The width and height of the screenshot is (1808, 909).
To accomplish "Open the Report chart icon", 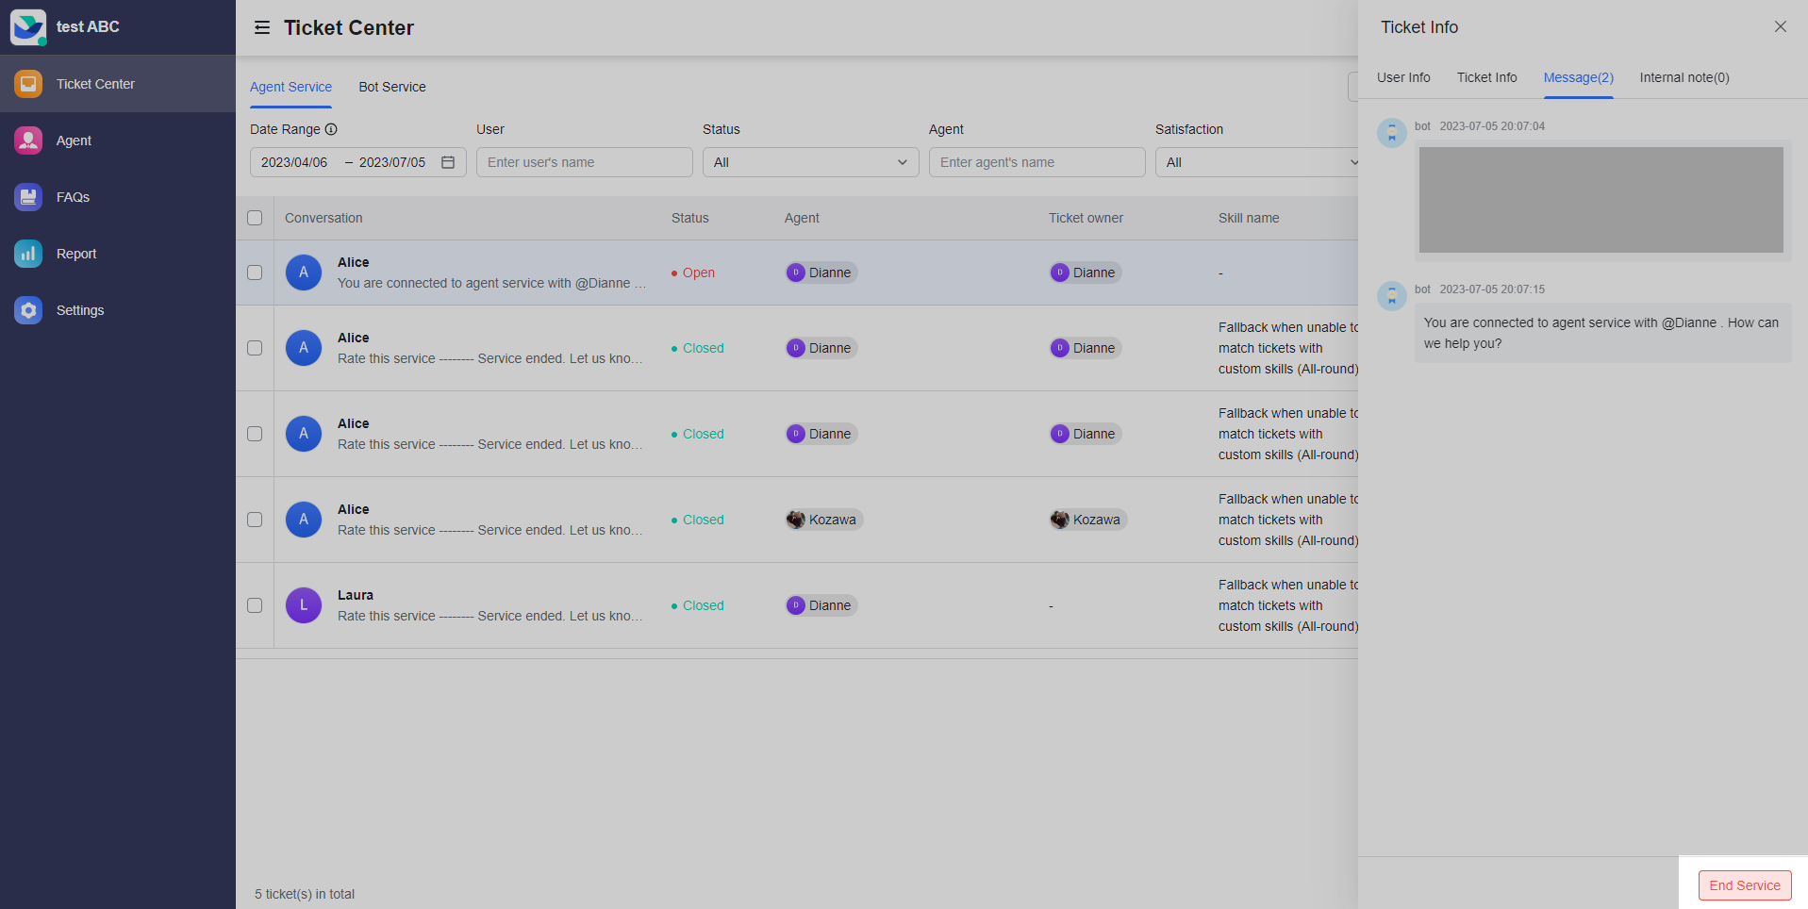I will pos(28,254).
